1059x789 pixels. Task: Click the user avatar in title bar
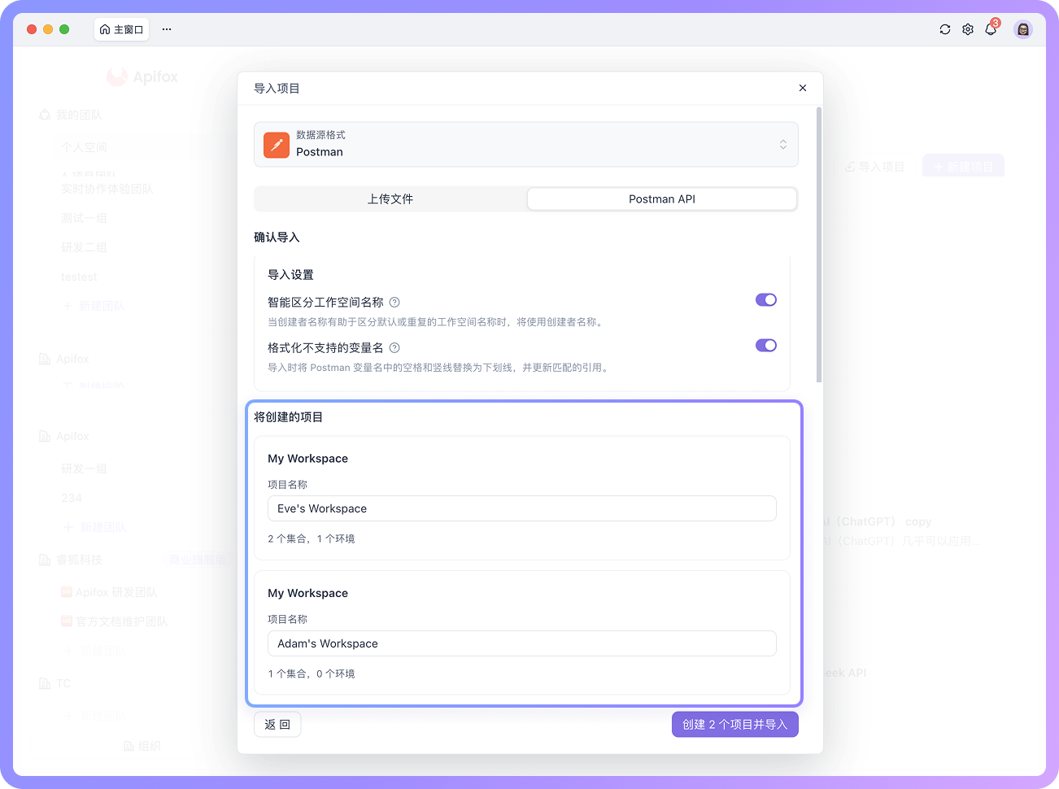point(1023,29)
